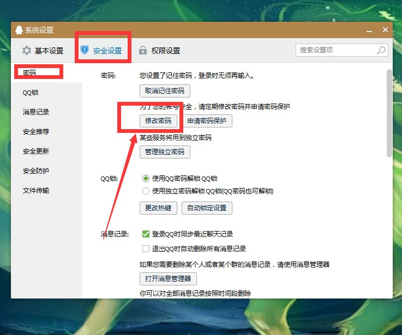Click the 搜索设置项 search field
The image size is (402, 335).
342,50
